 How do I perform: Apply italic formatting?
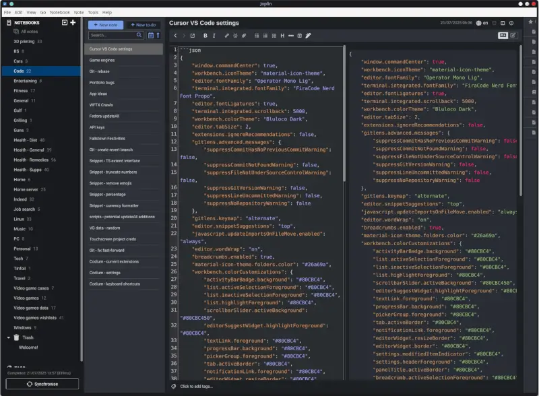(x=214, y=36)
